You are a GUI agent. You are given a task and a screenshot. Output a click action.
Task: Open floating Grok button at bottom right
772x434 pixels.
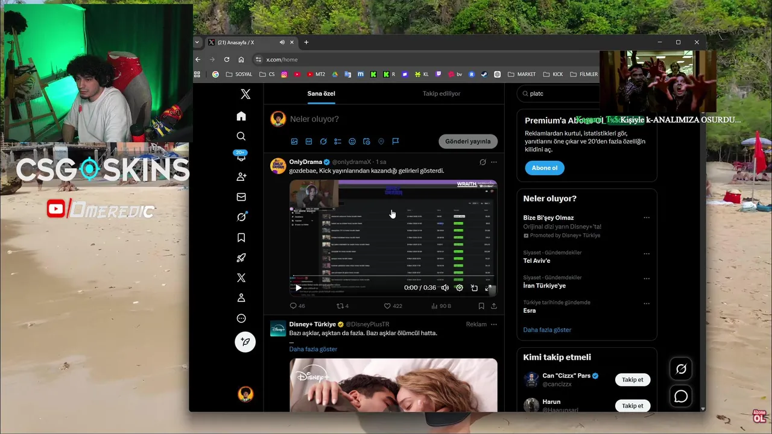[x=681, y=369]
